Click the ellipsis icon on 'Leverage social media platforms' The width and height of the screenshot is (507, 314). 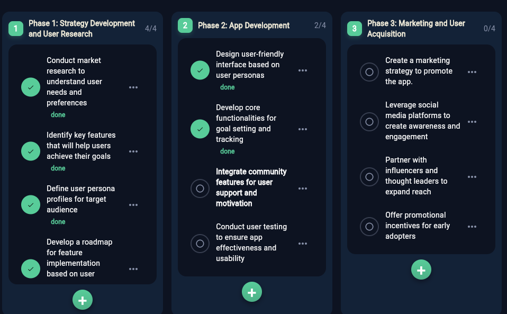click(x=472, y=122)
